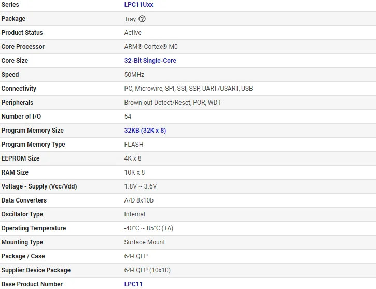Click the 'Supplier Device Package' row label
Viewport: 376px width, 289px height.
click(36, 270)
